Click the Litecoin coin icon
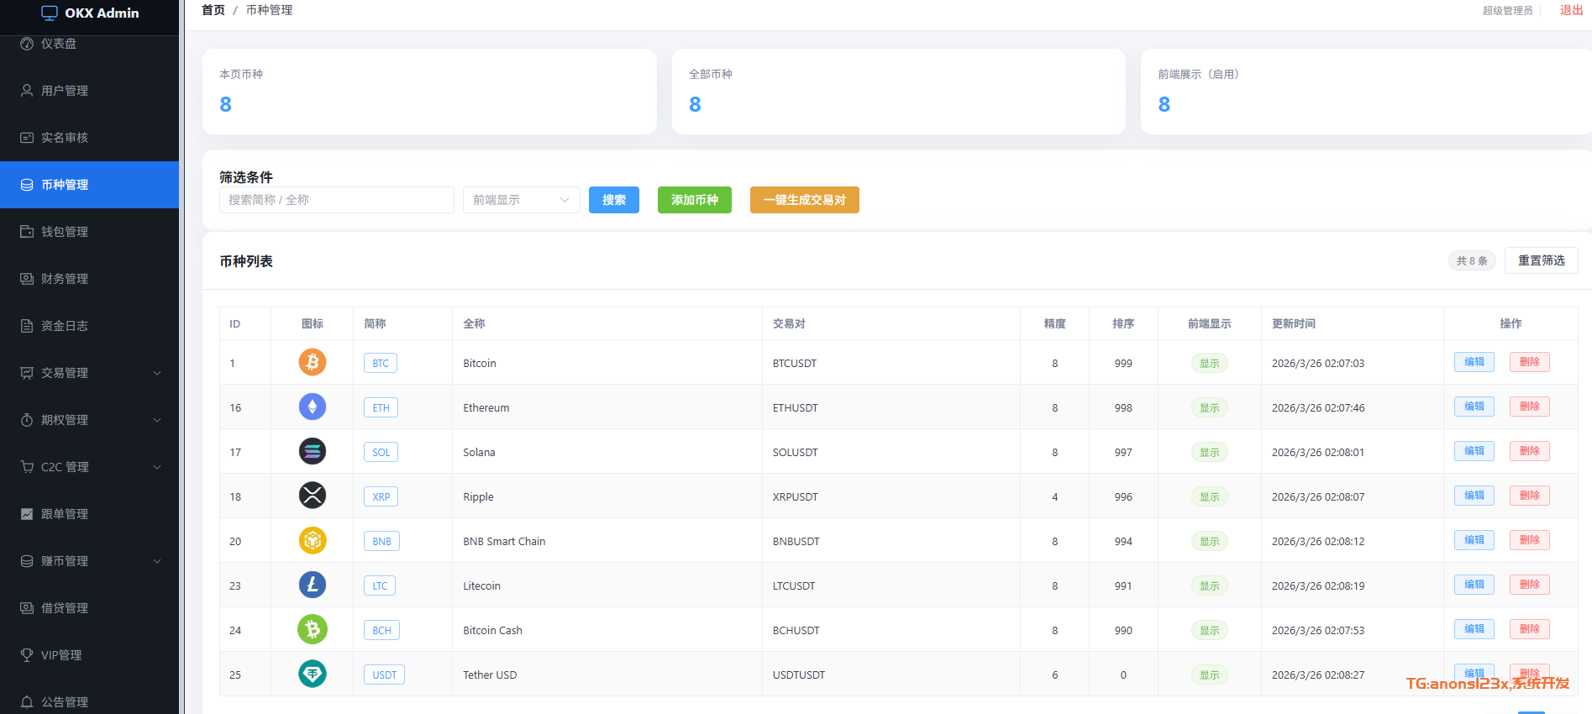 coord(313,585)
